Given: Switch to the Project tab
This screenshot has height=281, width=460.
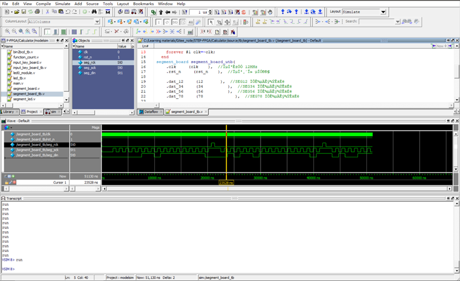Looking at the screenshot, I should (x=32, y=112).
